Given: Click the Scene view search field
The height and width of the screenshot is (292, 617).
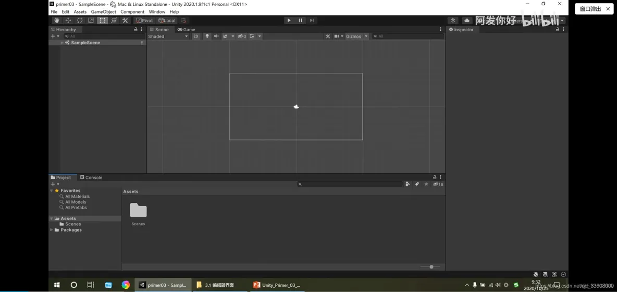Looking at the screenshot, I should [408, 36].
